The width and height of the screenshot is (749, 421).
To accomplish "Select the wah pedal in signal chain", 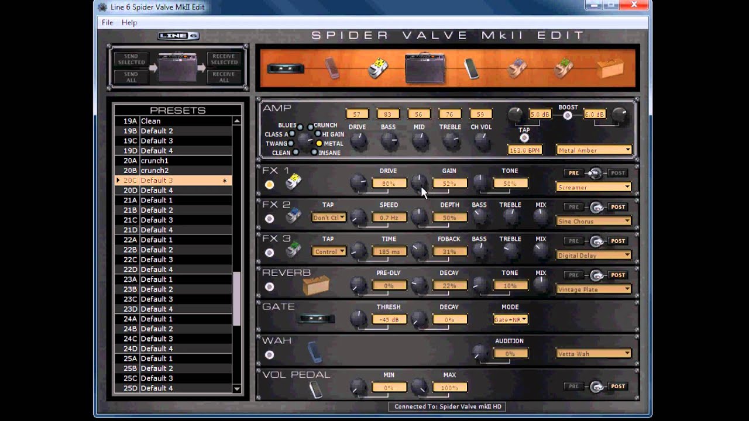I will 332,68.
